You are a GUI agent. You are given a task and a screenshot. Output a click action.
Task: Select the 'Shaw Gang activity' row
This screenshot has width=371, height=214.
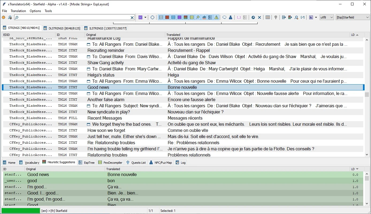[x=183, y=63]
